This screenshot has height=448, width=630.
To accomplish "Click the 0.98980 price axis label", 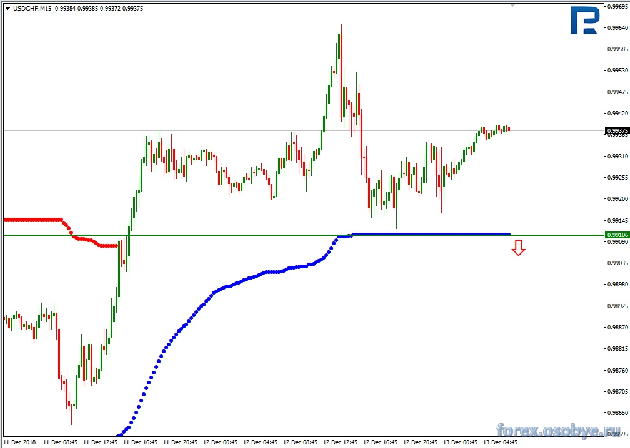I will click(618, 285).
